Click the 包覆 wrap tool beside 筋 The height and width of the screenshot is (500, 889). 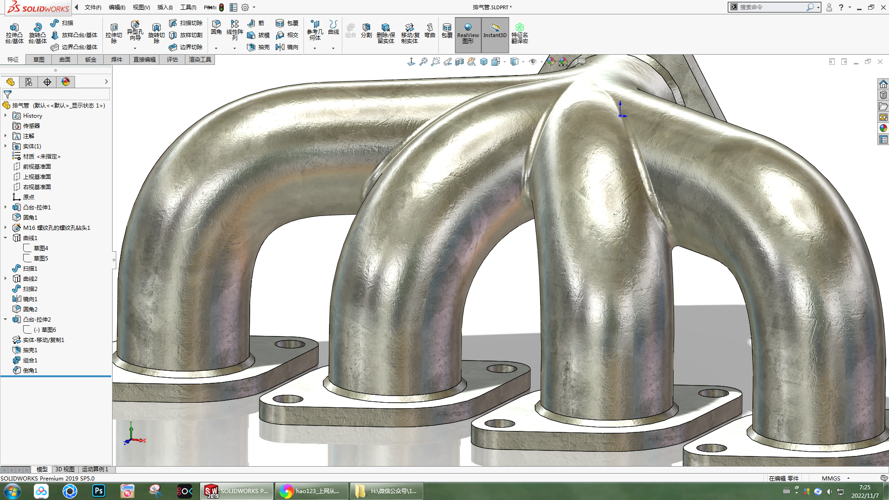coord(287,23)
